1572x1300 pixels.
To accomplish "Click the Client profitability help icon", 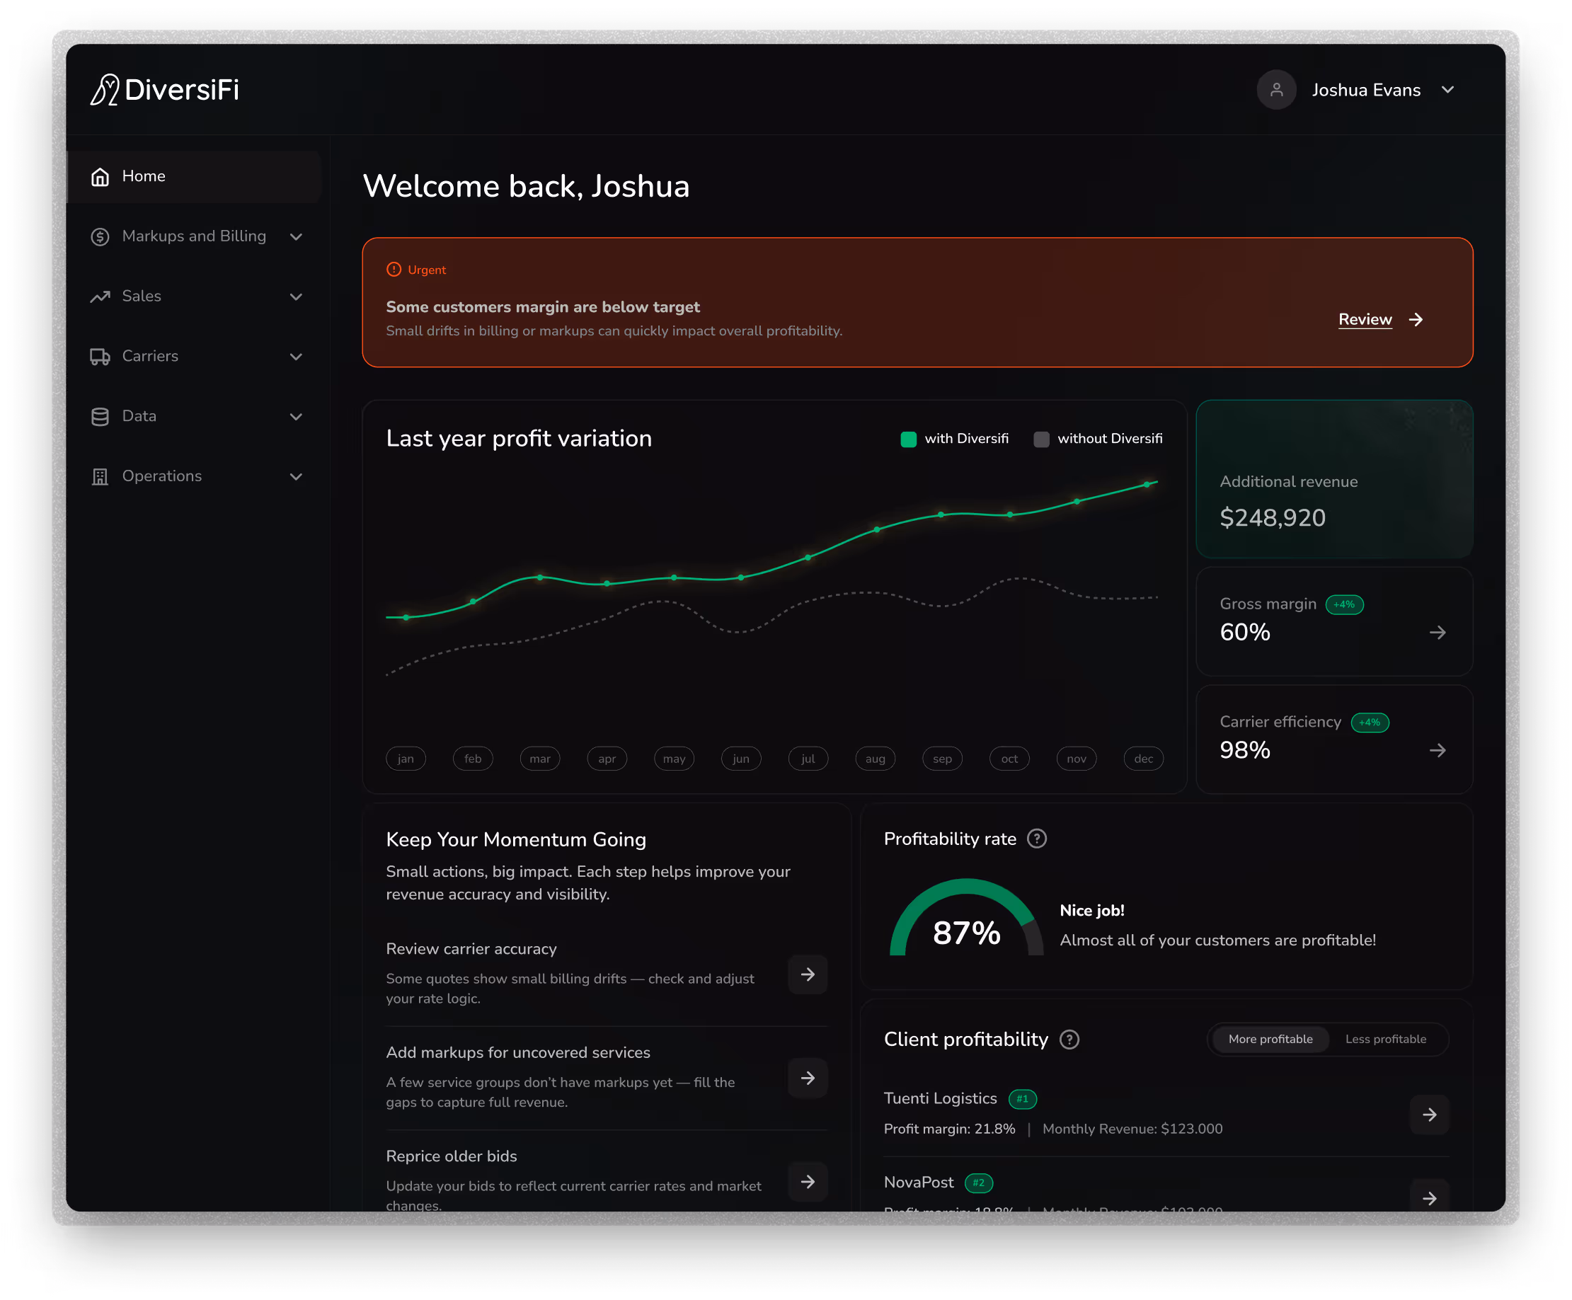I will pos(1069,1040).
